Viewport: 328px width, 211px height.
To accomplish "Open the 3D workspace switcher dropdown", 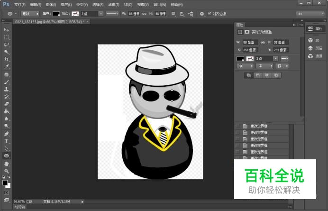I will [310, 14].
